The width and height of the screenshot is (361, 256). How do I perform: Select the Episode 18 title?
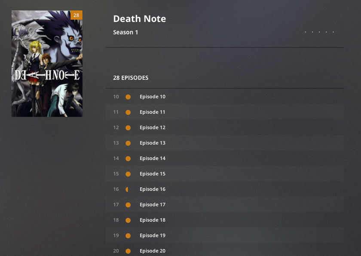153,220
